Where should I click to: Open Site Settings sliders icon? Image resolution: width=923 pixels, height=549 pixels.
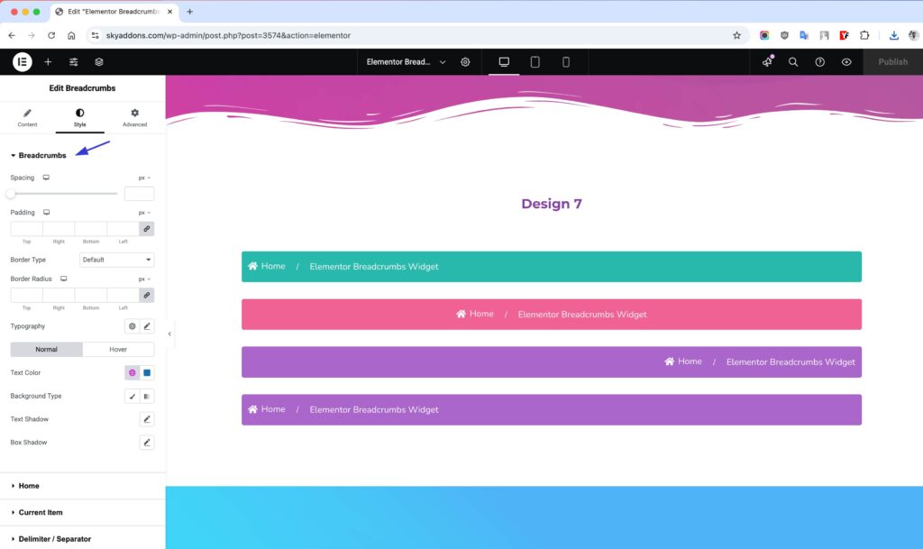point(74,62)
